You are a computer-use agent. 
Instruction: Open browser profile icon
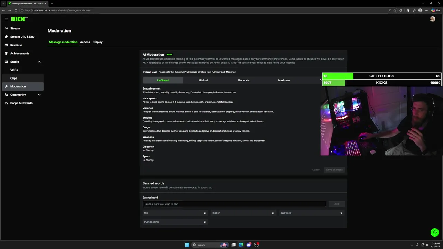420,10
